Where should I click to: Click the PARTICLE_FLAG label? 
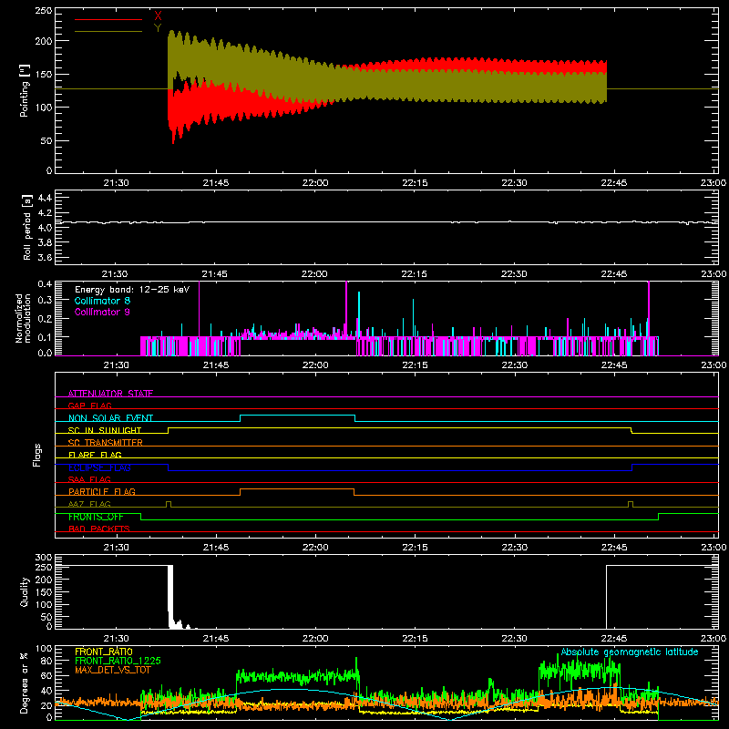pyautogui.click(x=102, y=491)
